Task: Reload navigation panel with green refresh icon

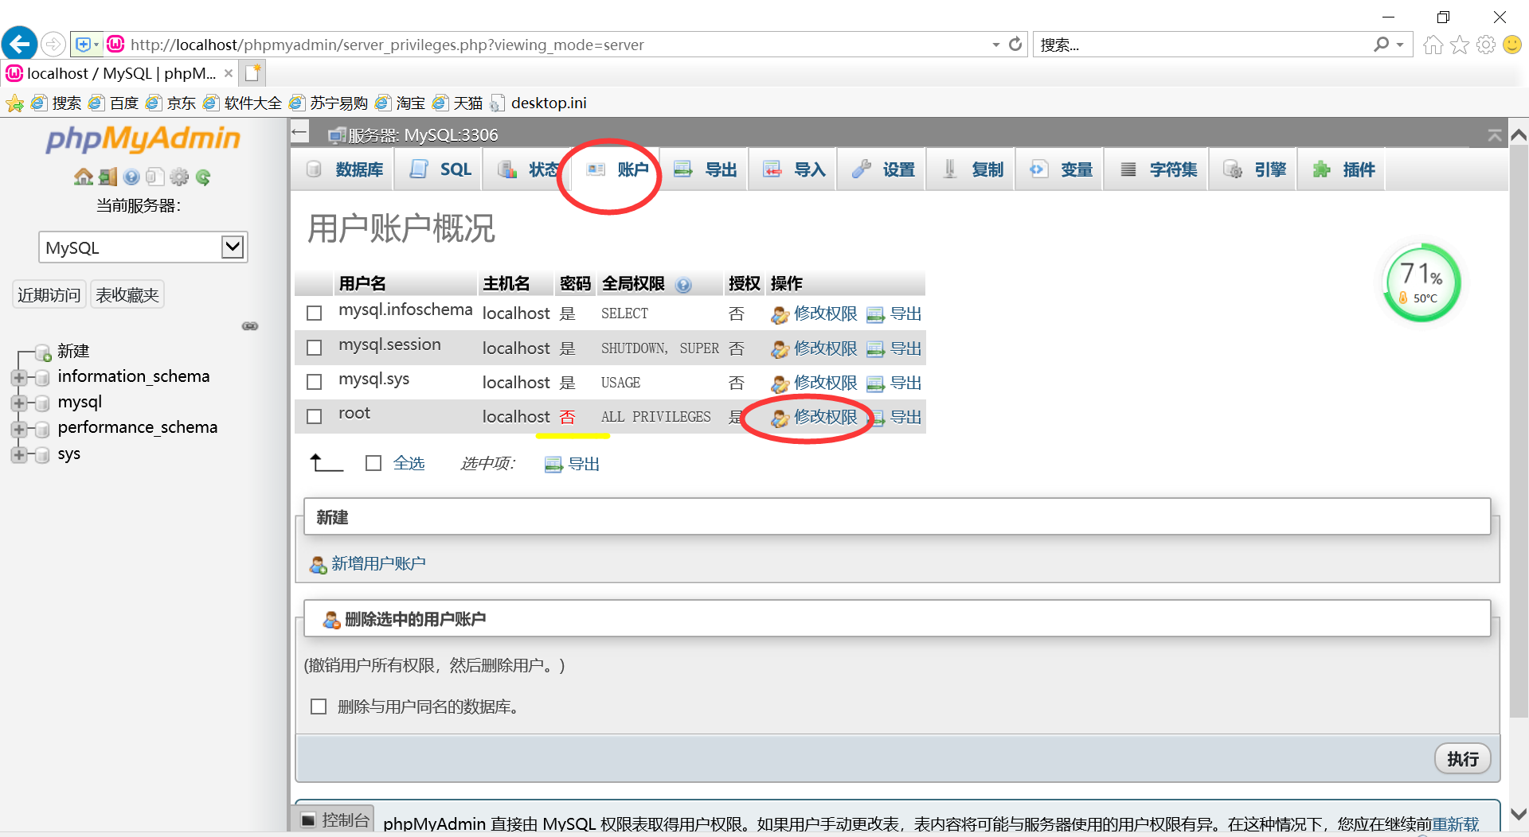Action: 204,177
